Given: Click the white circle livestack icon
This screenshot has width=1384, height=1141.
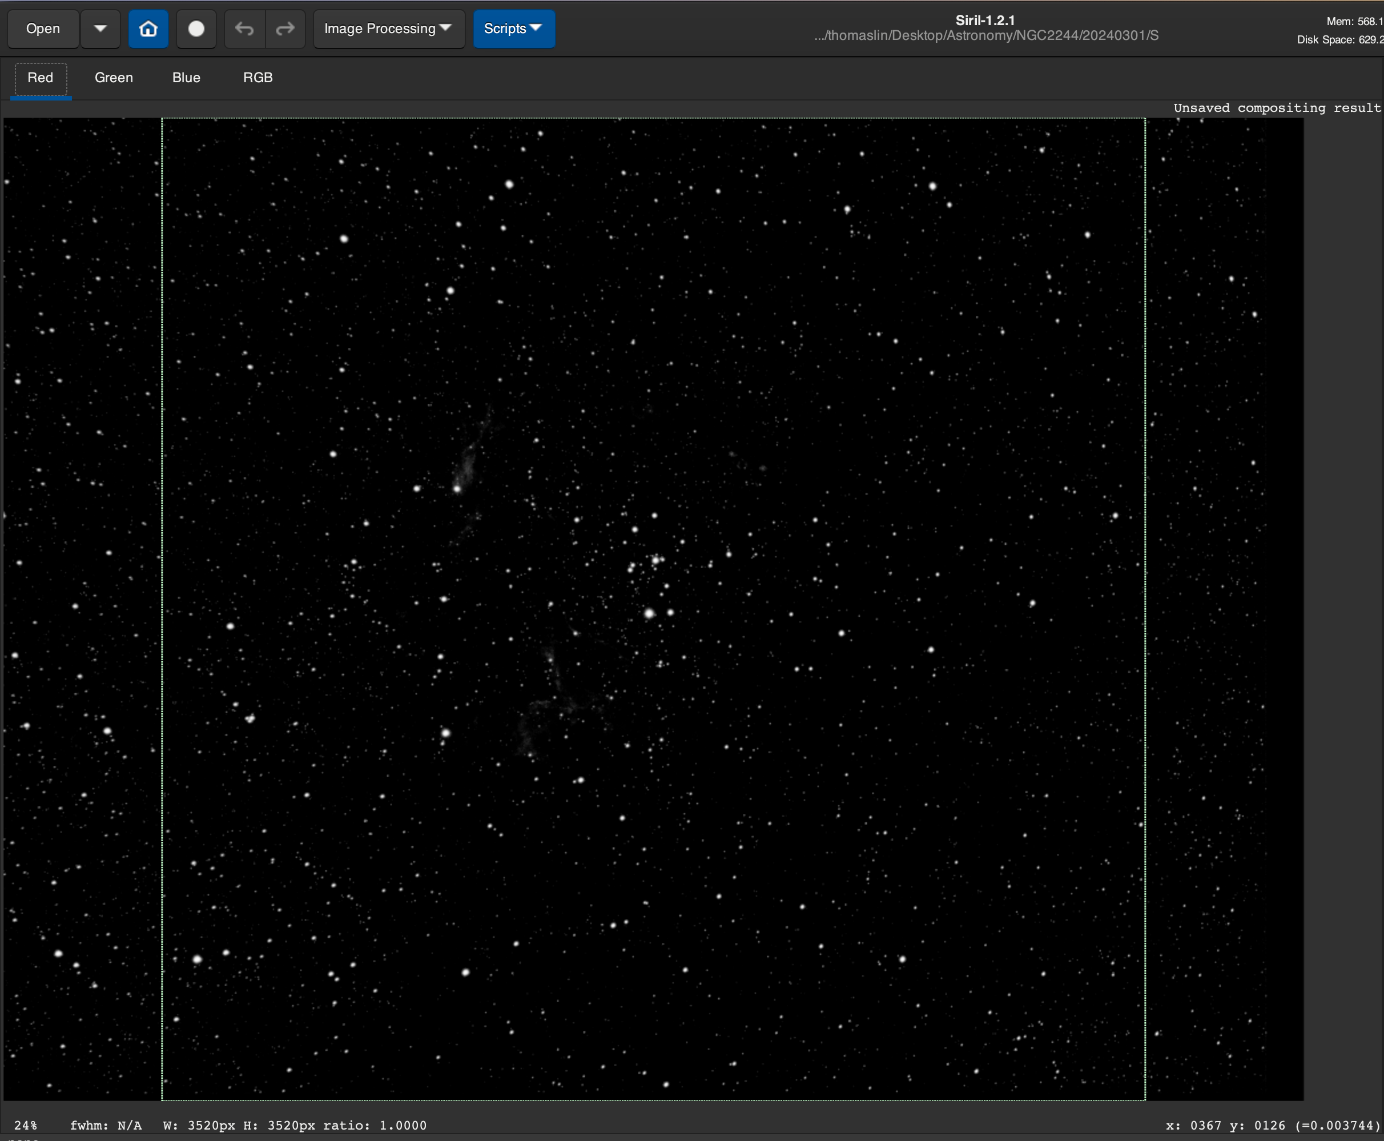Looking at the screenshot, I should (196, 29).
